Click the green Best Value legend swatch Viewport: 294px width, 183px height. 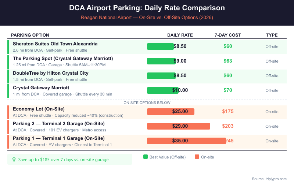point(146,157)
